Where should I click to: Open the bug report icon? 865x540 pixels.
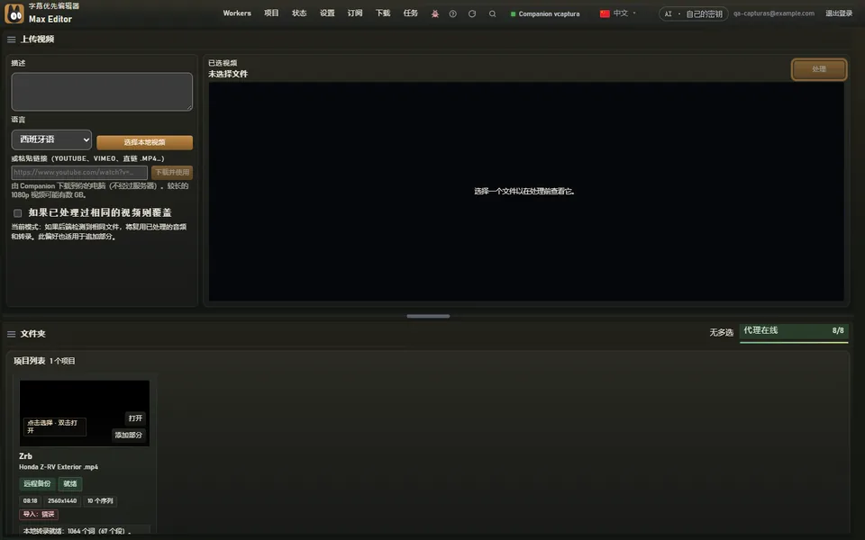(x=434, y=13)
